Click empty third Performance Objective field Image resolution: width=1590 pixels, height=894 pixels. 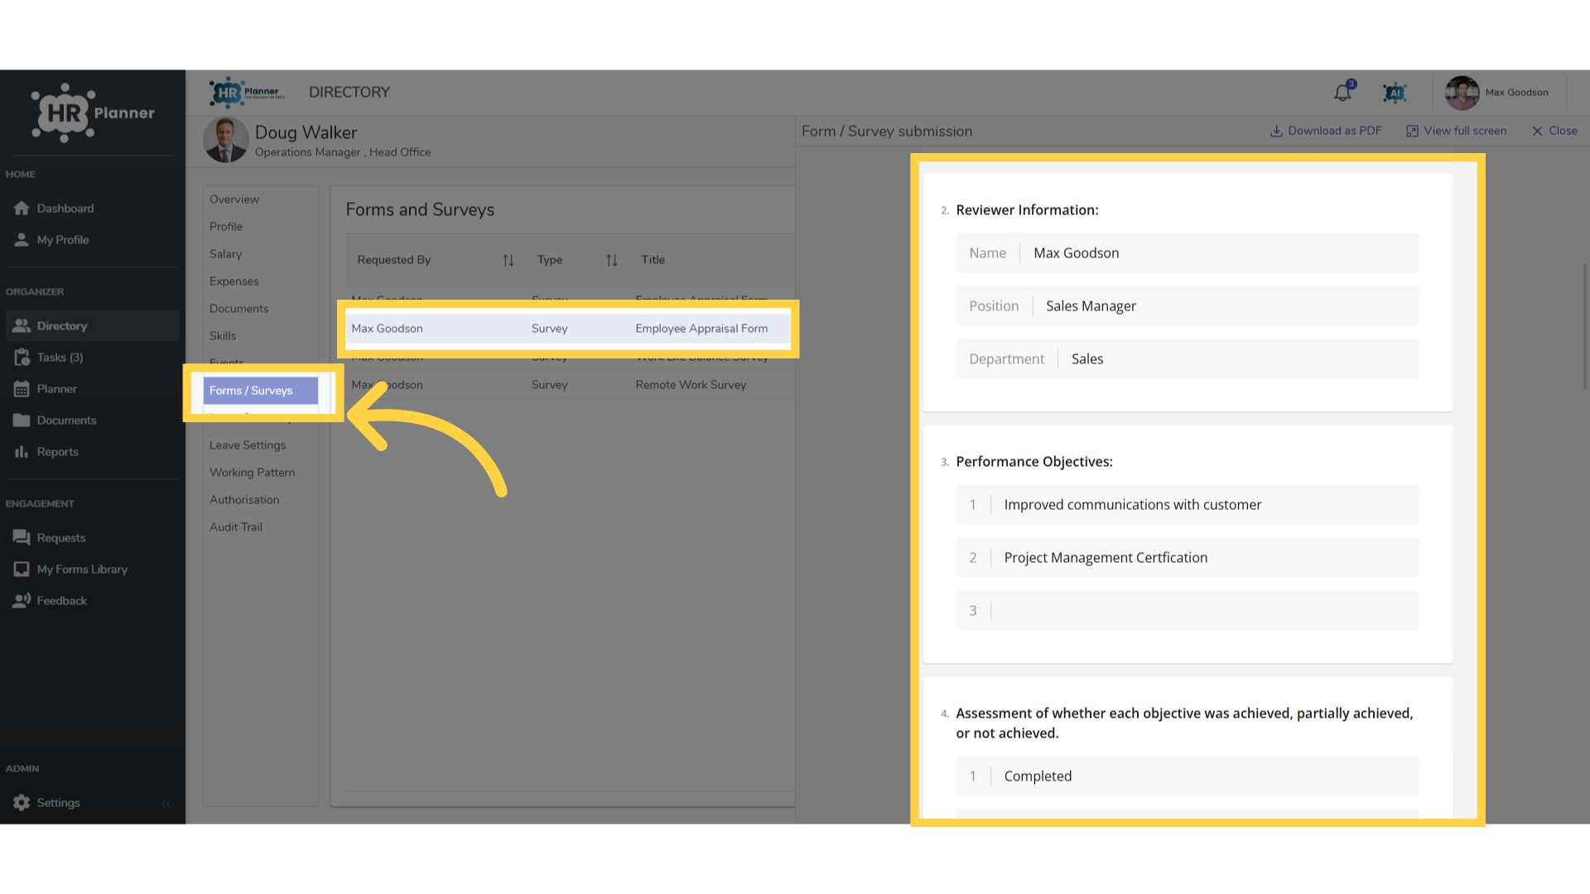click(x=1188, y=611)
